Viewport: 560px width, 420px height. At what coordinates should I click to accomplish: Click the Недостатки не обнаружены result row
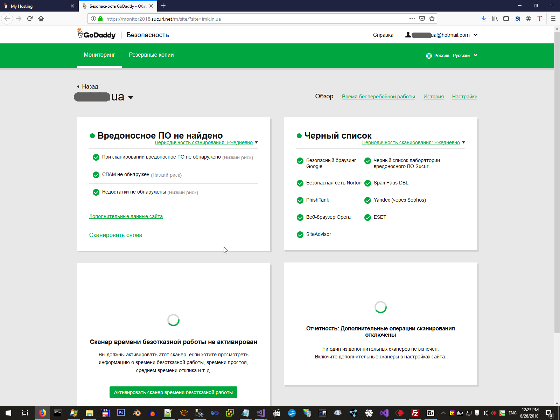(x=174, y=192)
